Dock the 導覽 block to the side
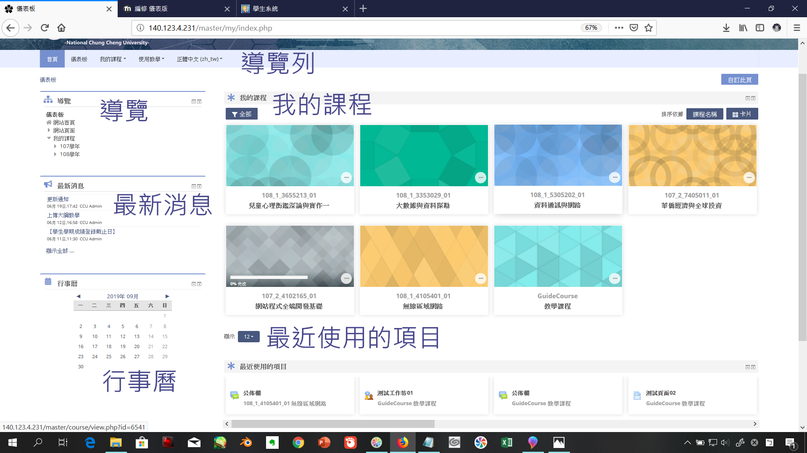Viewport: 807px width, 453px height. click(199, 101)
